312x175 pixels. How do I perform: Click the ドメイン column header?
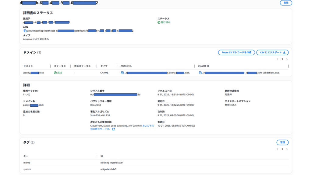click(28, 66)
